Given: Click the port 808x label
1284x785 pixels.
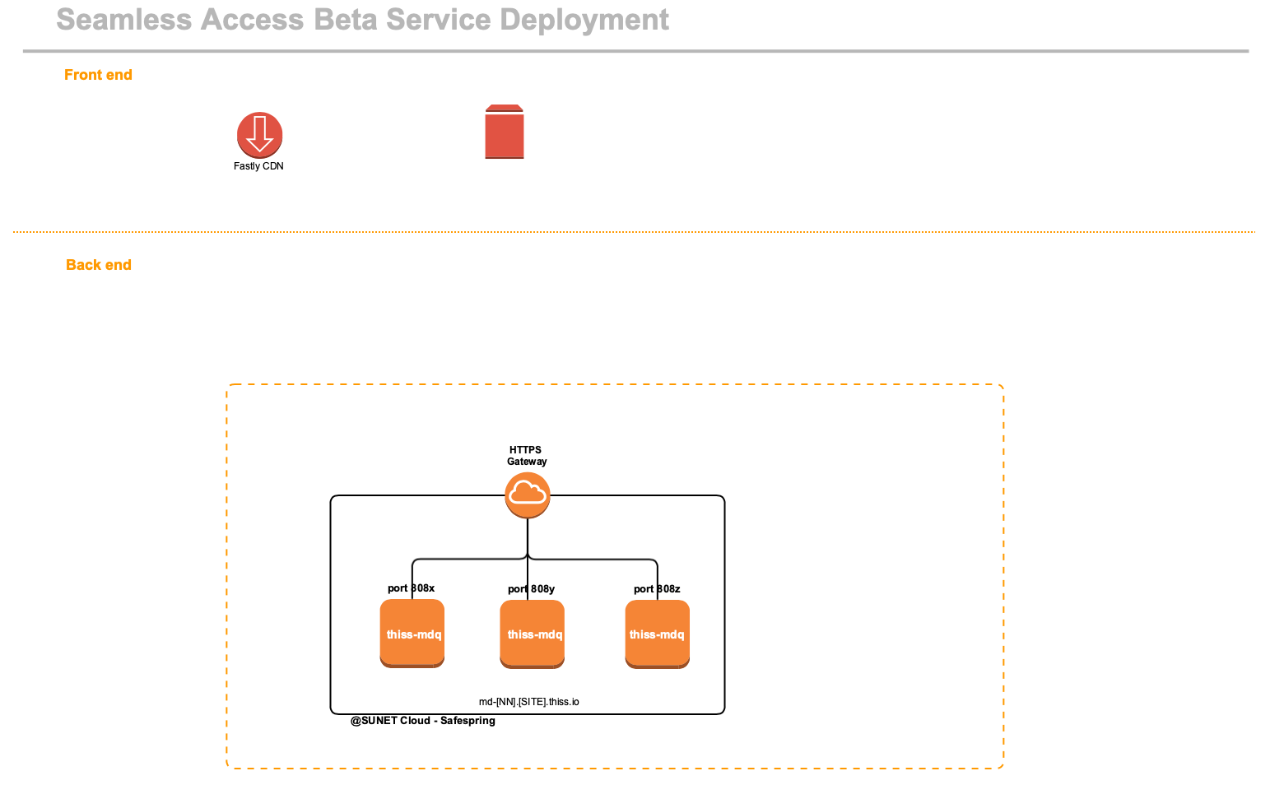Looking at the screenshot, I should (411, 588).
